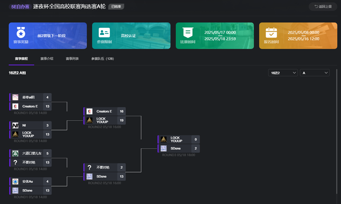Click the 安体Au round team logo
This screenshot has width=341, height=204.
point(15,181)
